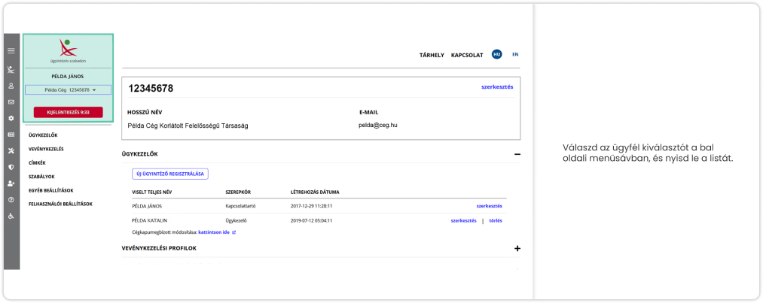The image size is (763, 303).
Task: Click Új ügyintéző regisztrálása button
Action: click(169, 174)
